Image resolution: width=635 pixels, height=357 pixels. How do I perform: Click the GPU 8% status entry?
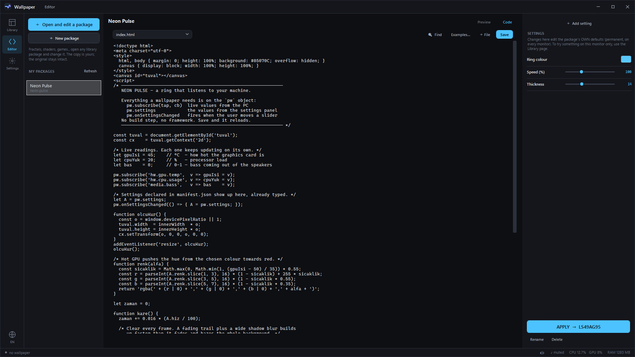point(596,353)
